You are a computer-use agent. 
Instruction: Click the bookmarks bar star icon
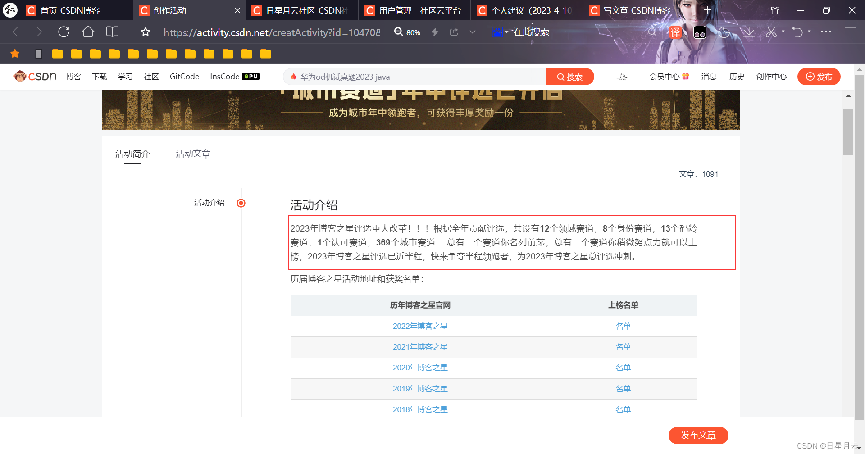pos(15,54)
